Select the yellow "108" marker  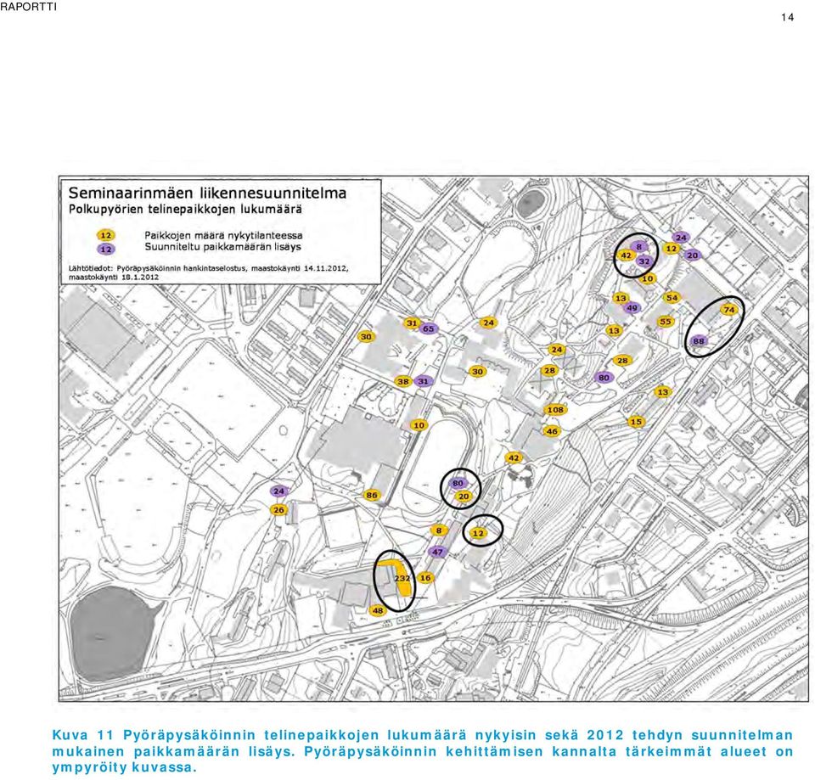(555, 409)
